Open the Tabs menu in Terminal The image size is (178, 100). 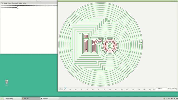[x=20, y=3]
